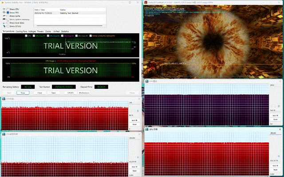Enable the Stress GPU(s) checkbox
Viewport: 284px width, 177px height.
[x=8, y=26]
